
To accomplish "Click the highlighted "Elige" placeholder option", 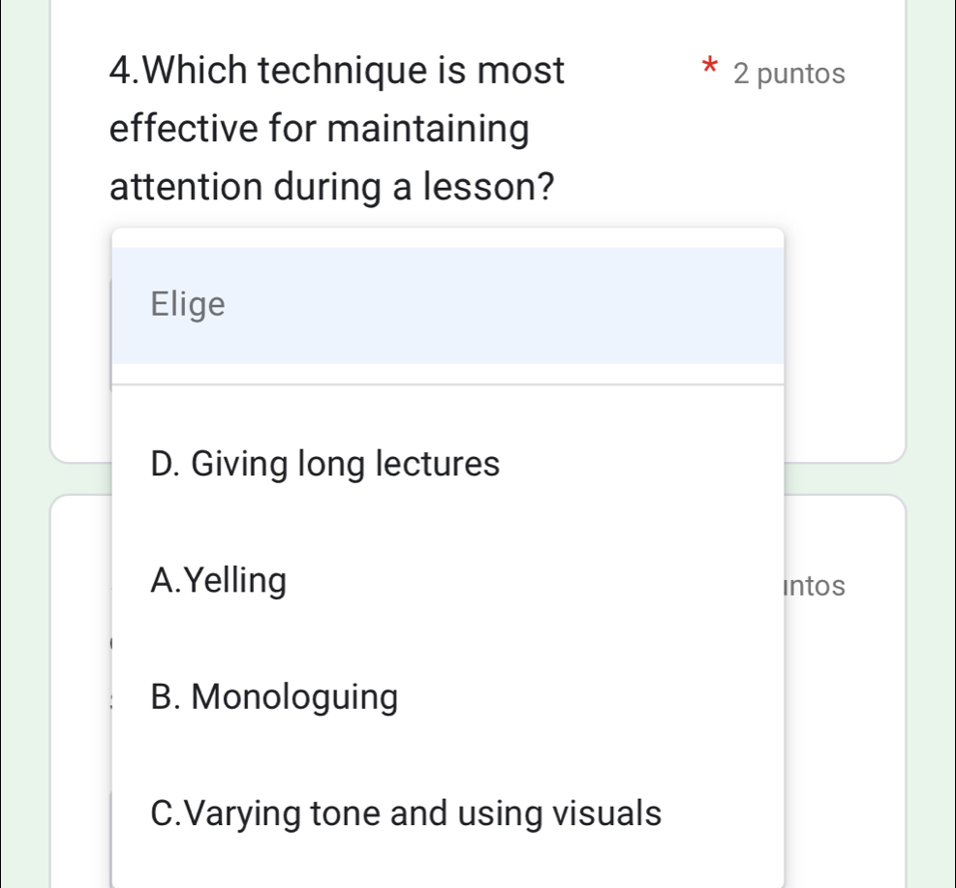I will coord(187,303).
